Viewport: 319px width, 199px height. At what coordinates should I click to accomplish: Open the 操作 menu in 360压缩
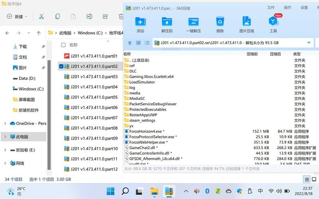[287, 8]
